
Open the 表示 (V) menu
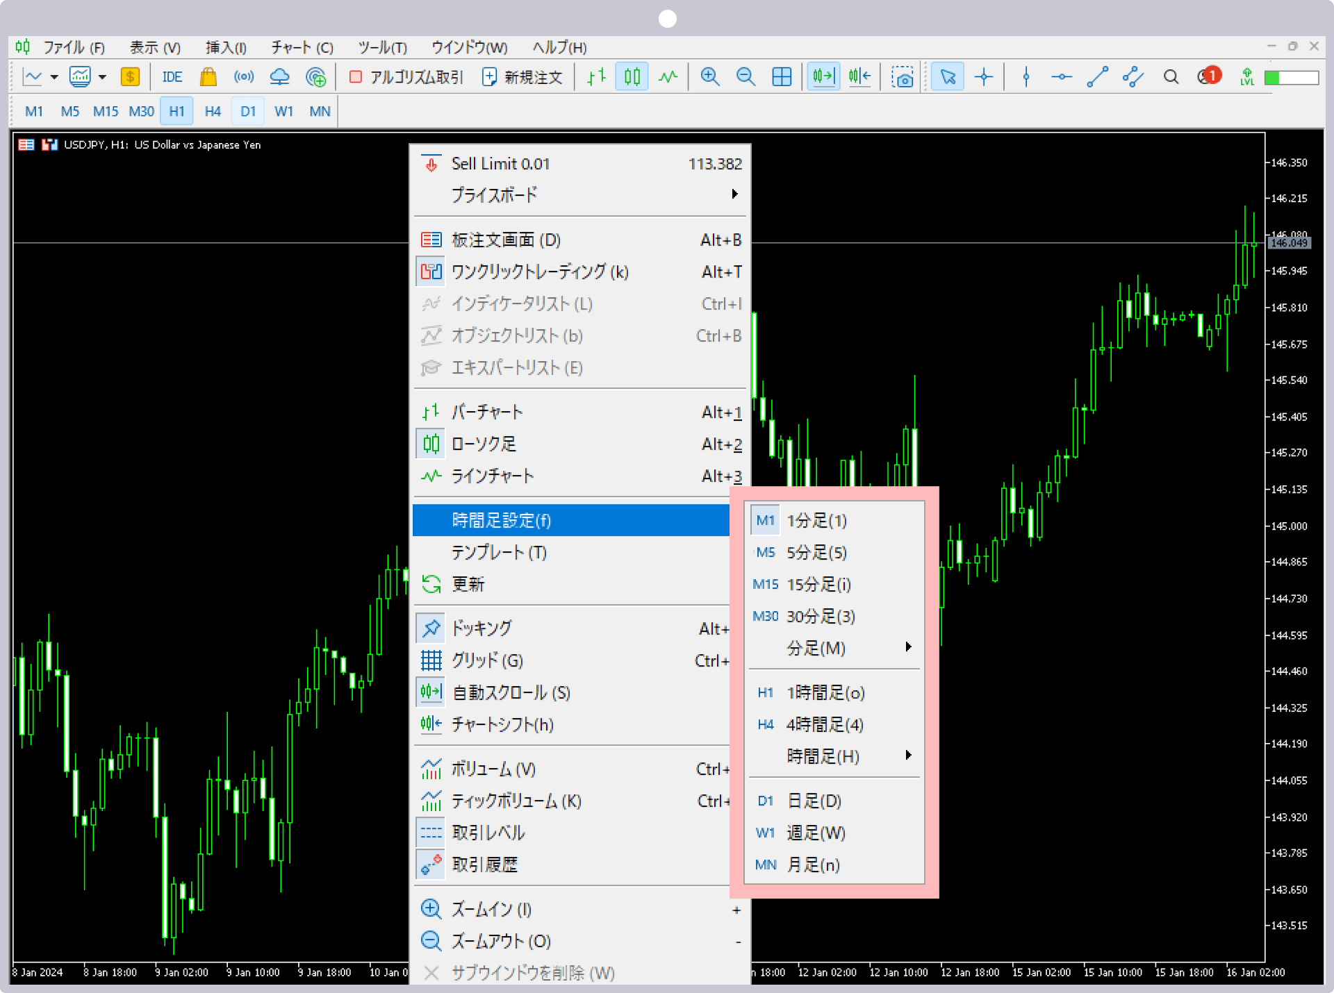point(155,47)
